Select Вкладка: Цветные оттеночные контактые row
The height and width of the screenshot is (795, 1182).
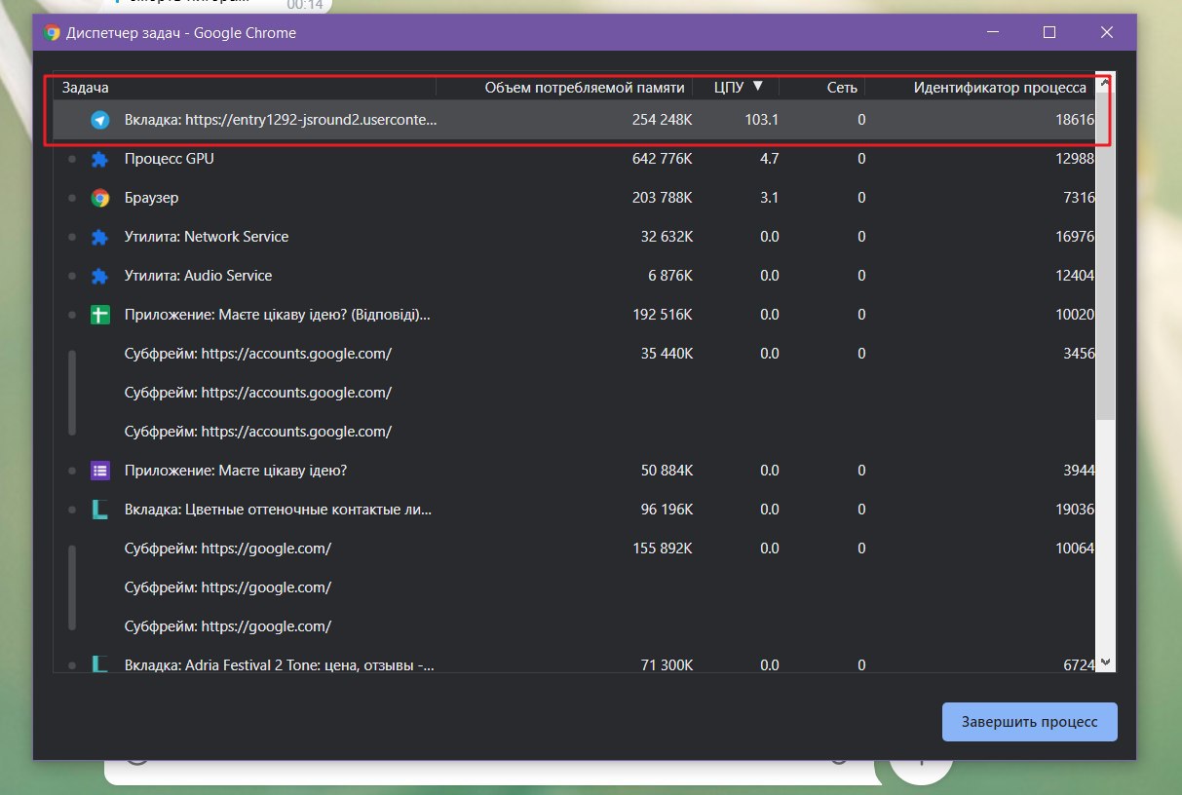click(x=575, y=510)
